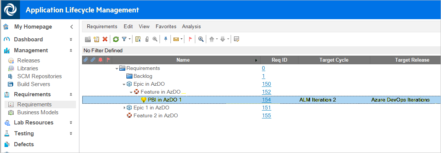The width and height of the screenshot is (441, 153).
Task: Open the envelope e-mail dropdown arrow
Action: pyautogui.click(x=182, y=39)
